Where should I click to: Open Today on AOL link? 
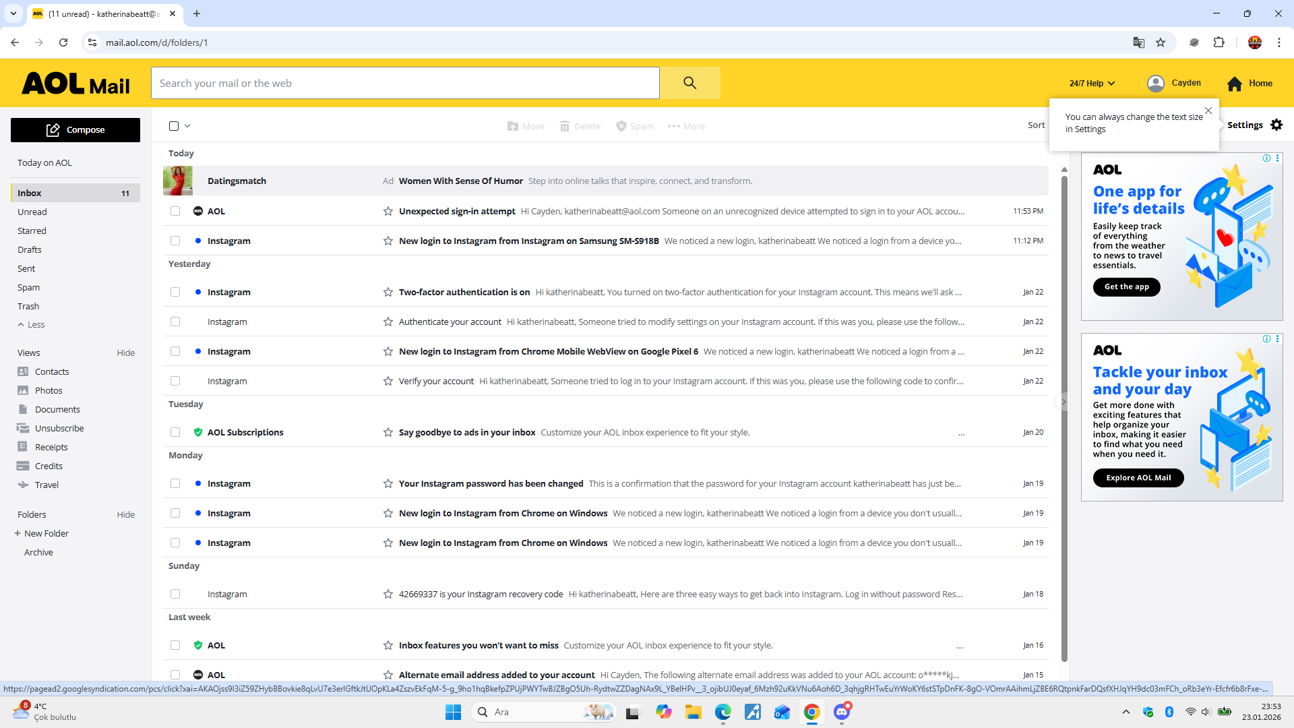[44, 163]
